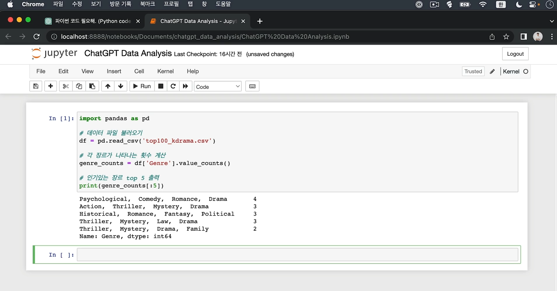Expand the tab search chevron
Image resolution: width=557 pixels, height=291 pixels.
551,21
